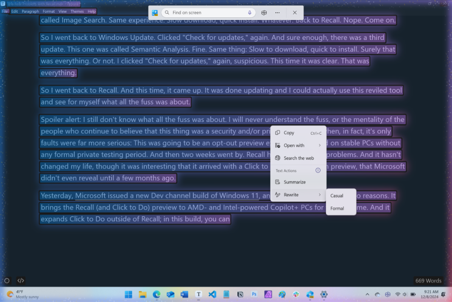Close the Click to Do search bar

point(295,12)
